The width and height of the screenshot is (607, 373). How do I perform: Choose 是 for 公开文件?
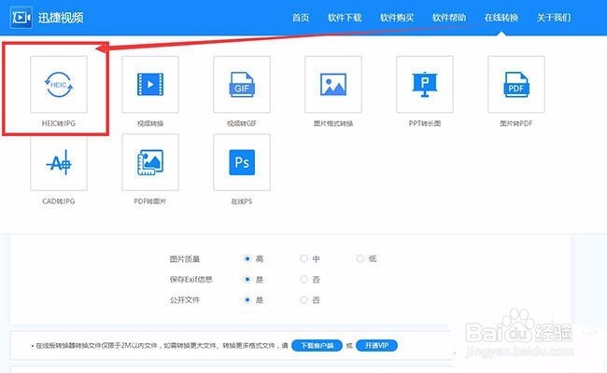tap(247, 299)
